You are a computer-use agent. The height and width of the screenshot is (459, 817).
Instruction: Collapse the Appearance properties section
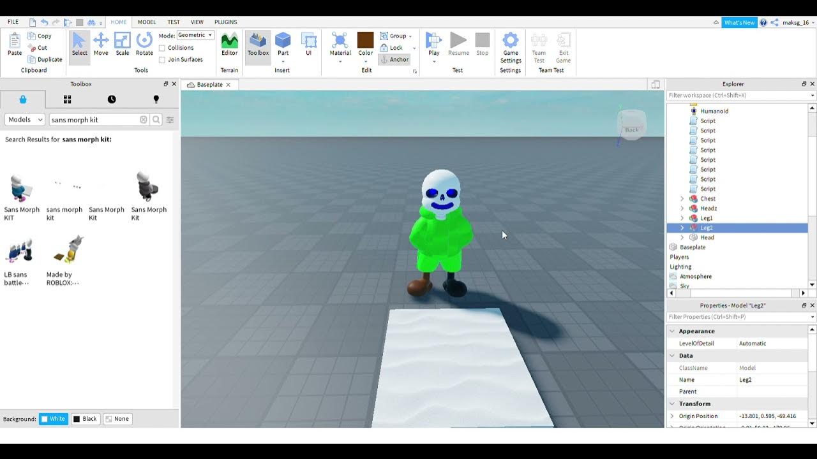click(671, 331)
